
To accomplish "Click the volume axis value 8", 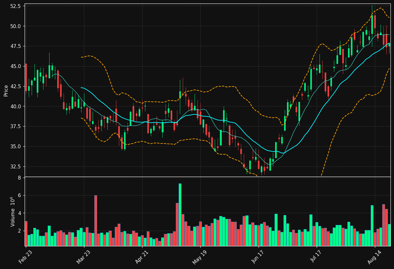I will pyautogui.click(x=19, y=178).
